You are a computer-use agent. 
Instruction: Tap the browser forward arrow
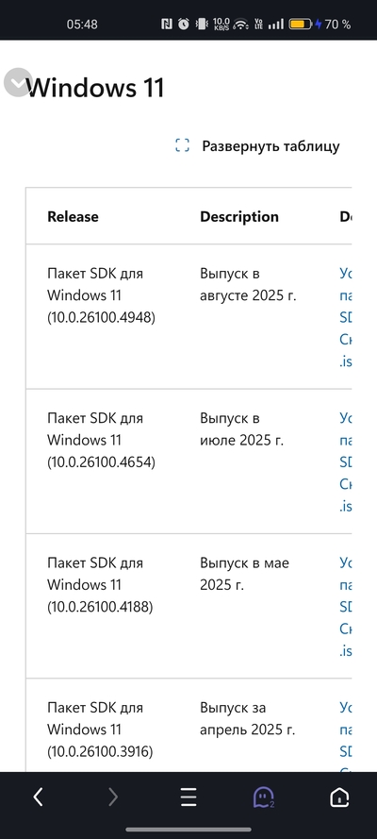[113, 797]
